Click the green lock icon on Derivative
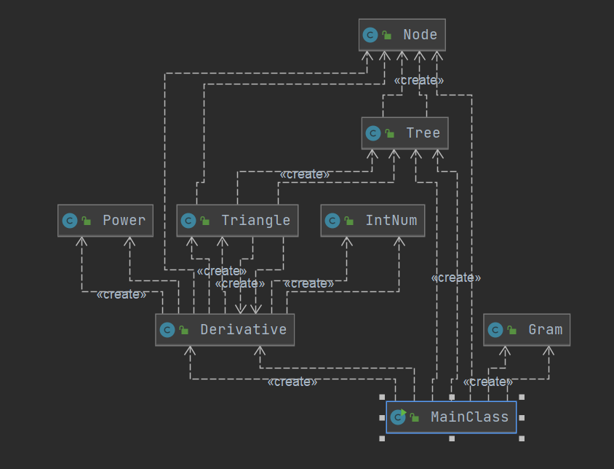The height and width of the screenshot is (469, 614). 183,330
